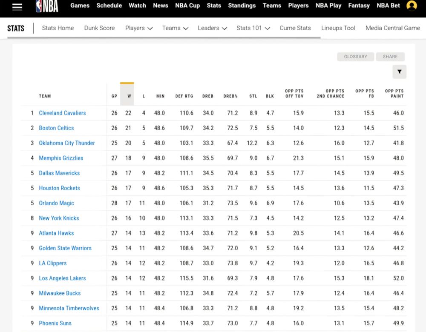Click the Glossary button
426x332 pixels.
(x=355, y=57)
